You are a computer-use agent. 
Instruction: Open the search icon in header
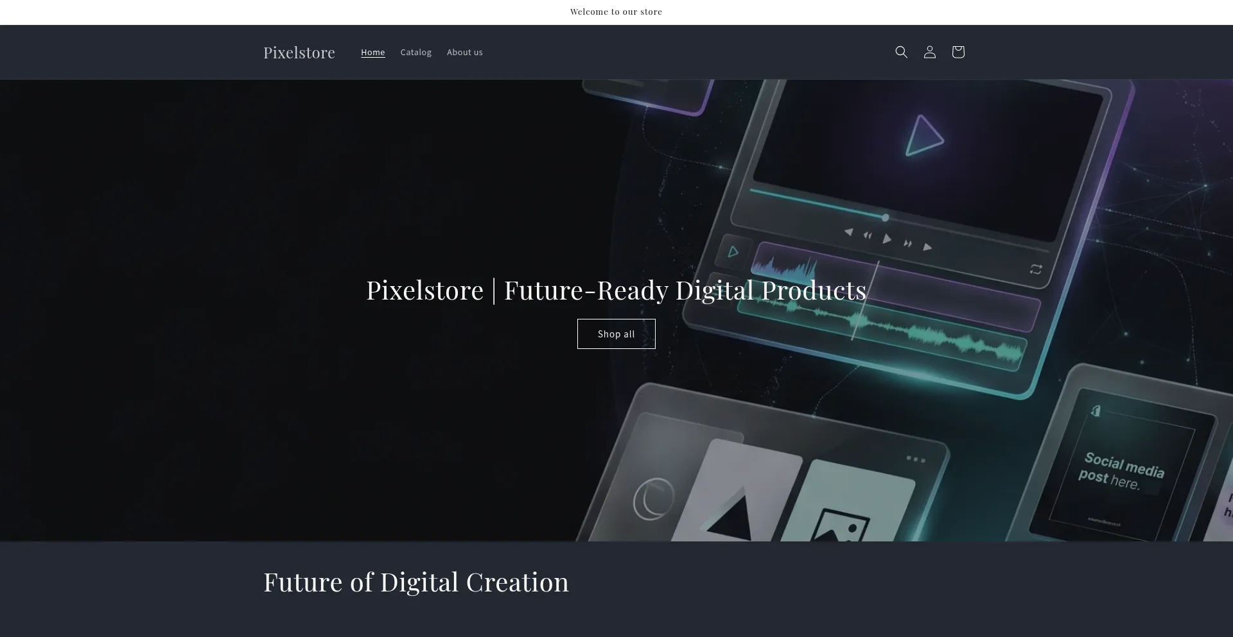(x=901, y=52)
